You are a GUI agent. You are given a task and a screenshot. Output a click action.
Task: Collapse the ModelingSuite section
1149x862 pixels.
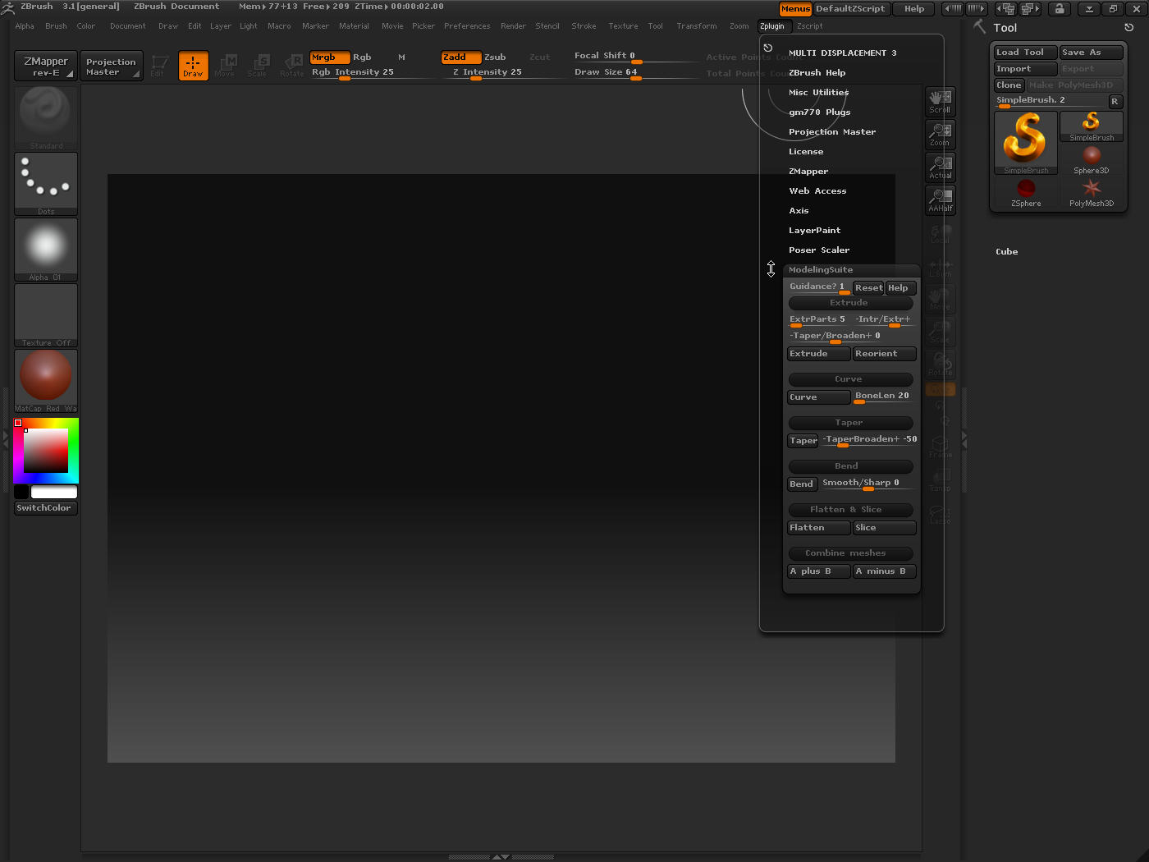click(821, 270)
